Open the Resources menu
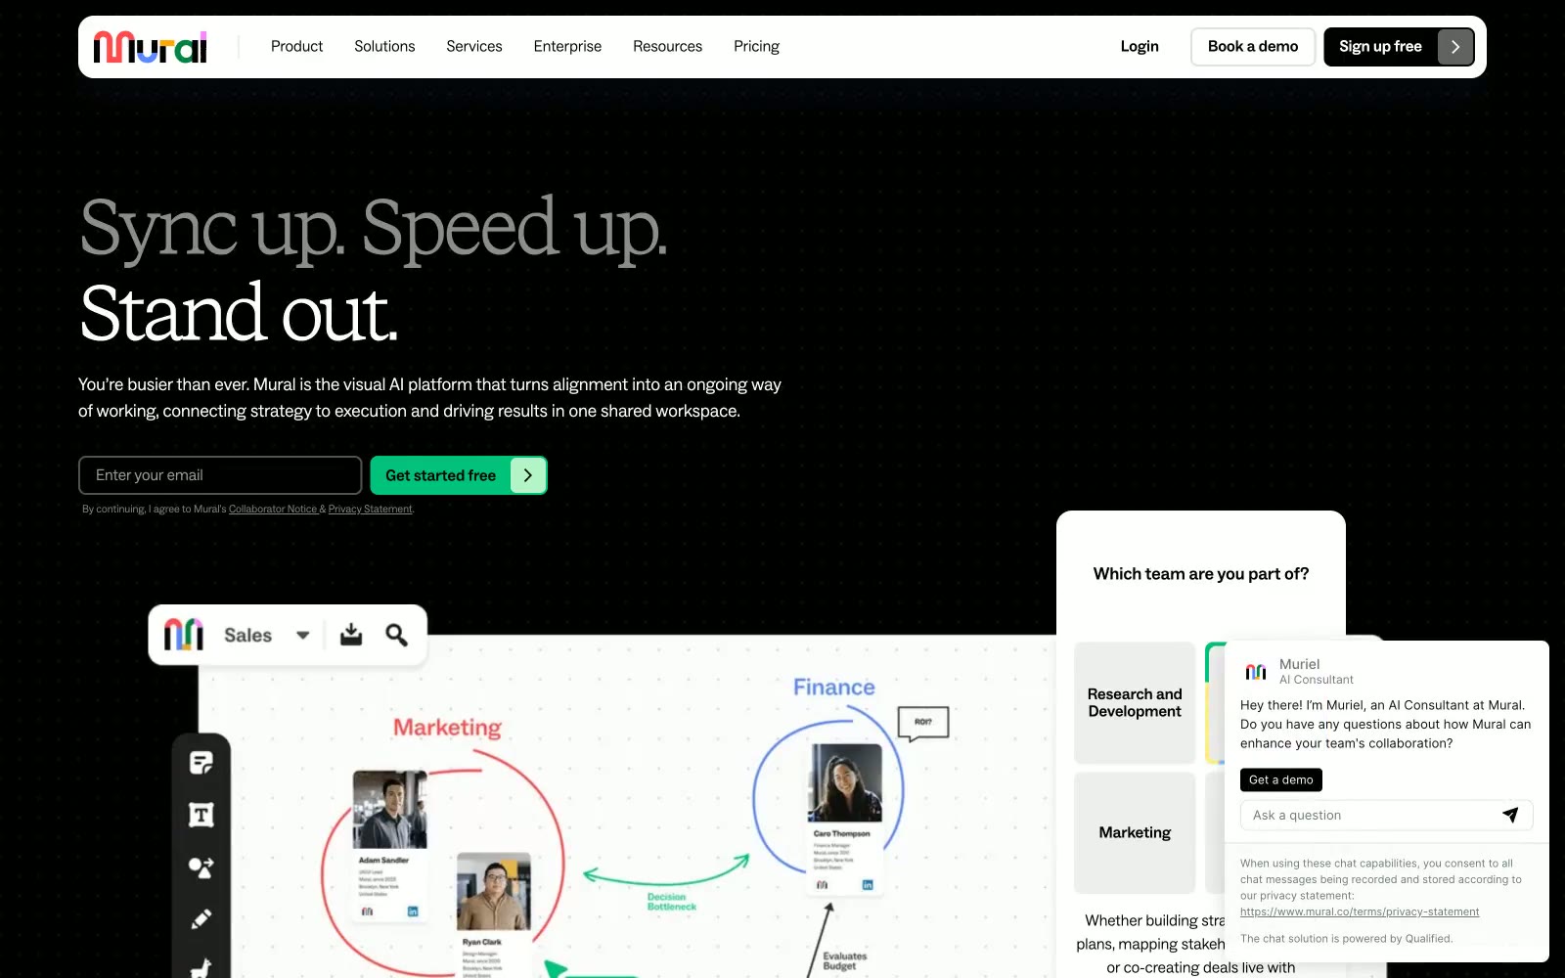This screenshot has height=978, width=1565. 667,46
